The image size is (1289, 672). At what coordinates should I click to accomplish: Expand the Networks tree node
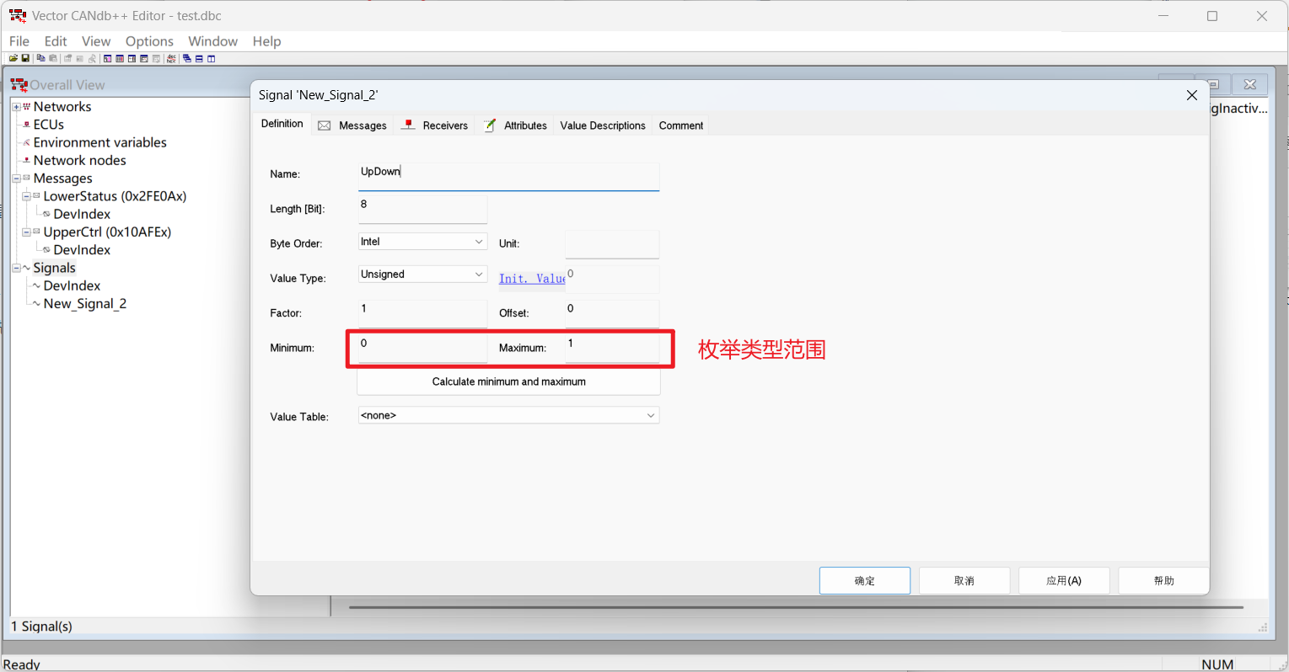coord(16,107)
